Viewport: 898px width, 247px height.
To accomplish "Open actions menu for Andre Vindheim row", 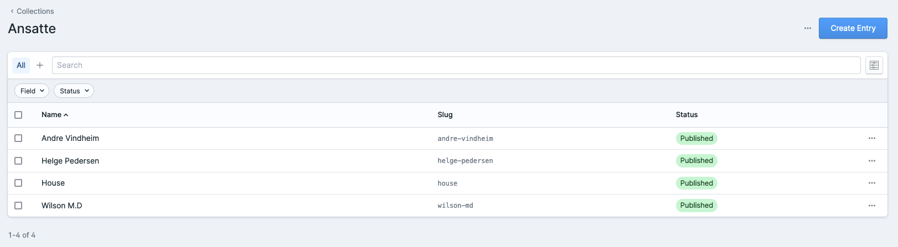I will [871, 138].
